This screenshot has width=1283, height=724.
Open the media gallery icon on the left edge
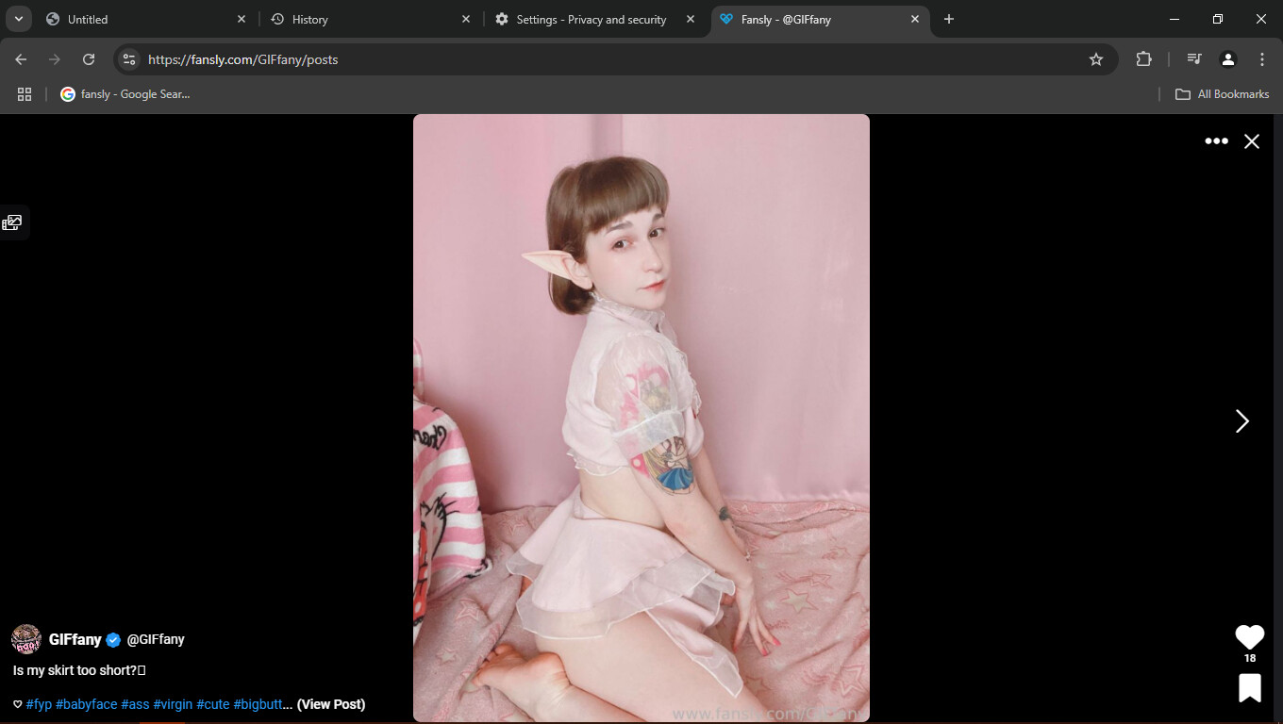click(12, 222)
